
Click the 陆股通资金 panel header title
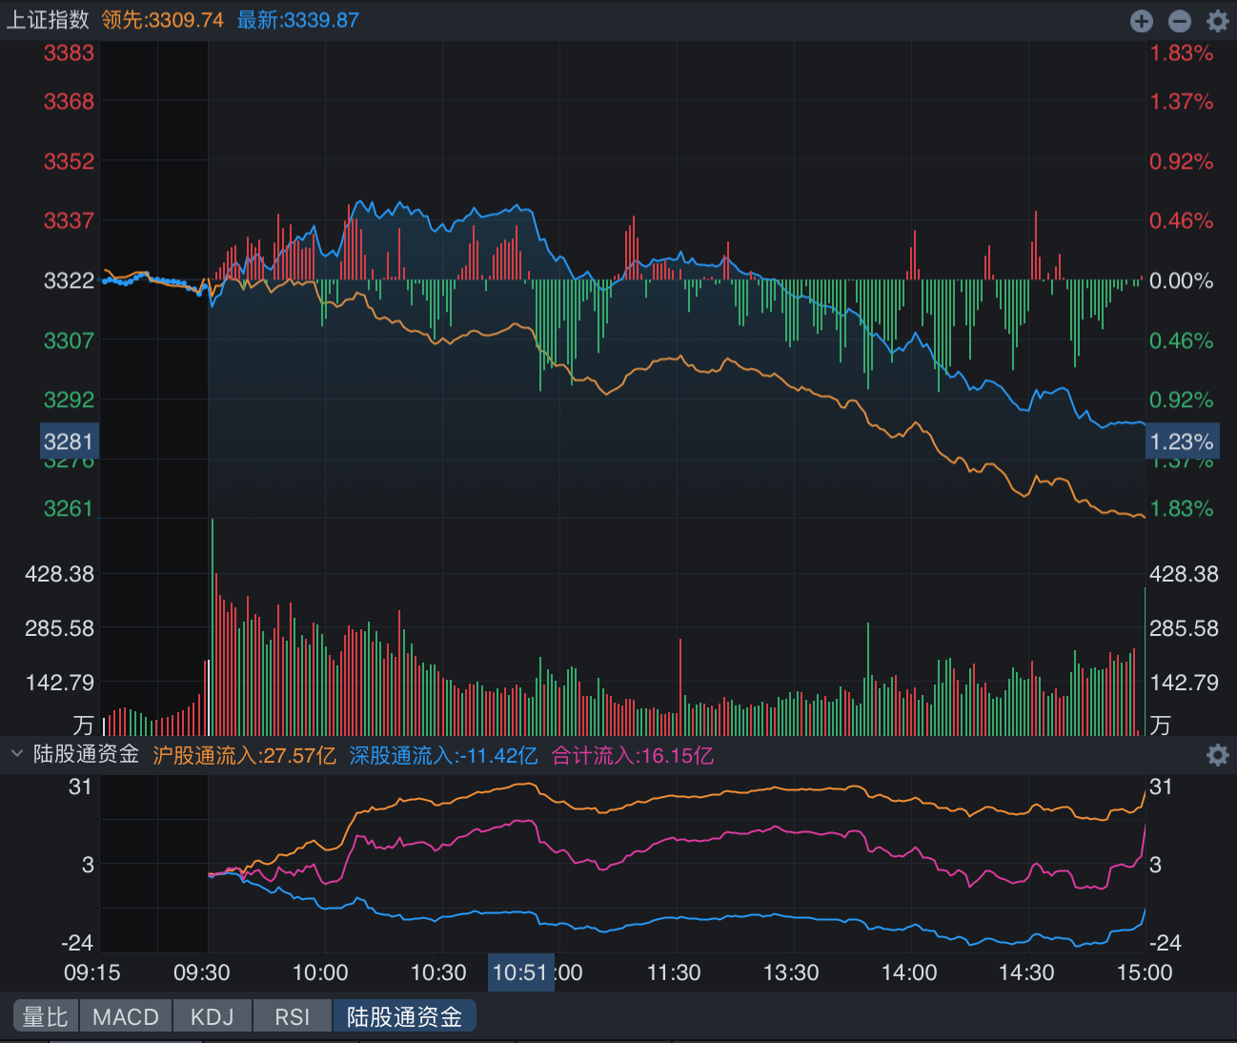pyautogui.click(x=86, y=754)
